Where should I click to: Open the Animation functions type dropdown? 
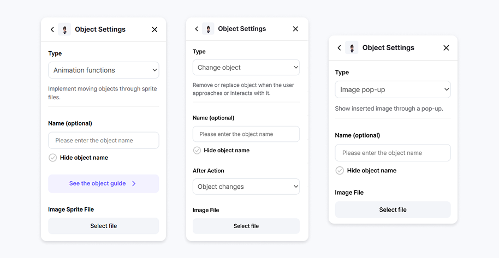pos(103,70)
